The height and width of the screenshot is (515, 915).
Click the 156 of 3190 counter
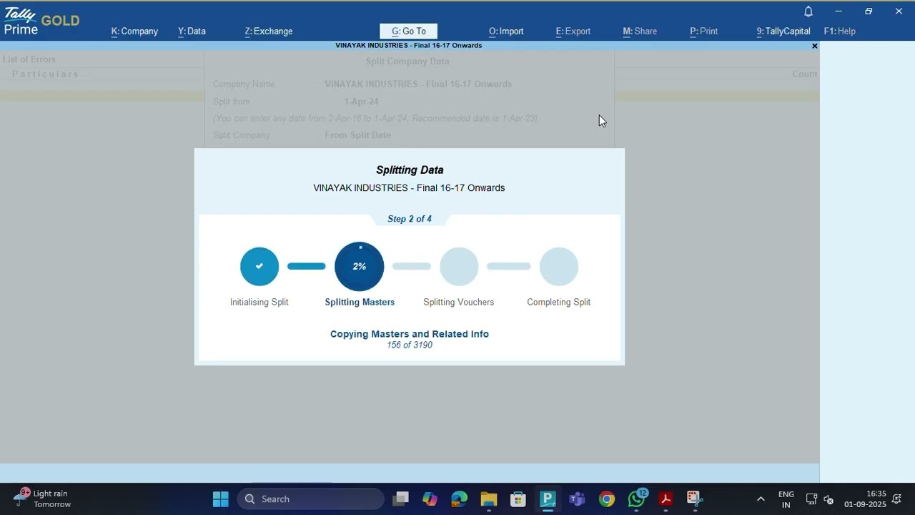(410, 345)
